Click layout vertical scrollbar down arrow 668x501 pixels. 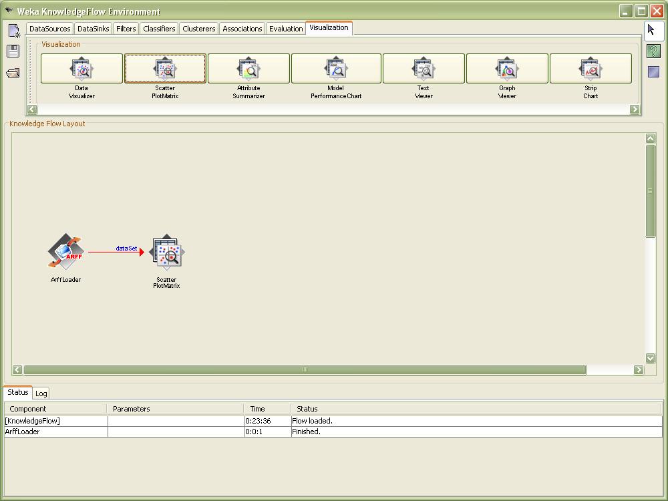(x=651, y=358)
